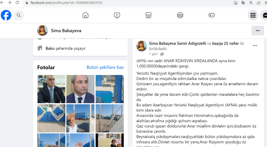Click the browser zoom magnifier icon

click(251, 3)
